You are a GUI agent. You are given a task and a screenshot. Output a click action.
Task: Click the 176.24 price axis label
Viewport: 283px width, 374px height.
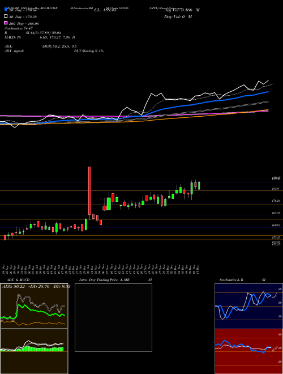[x=276, y=201]
